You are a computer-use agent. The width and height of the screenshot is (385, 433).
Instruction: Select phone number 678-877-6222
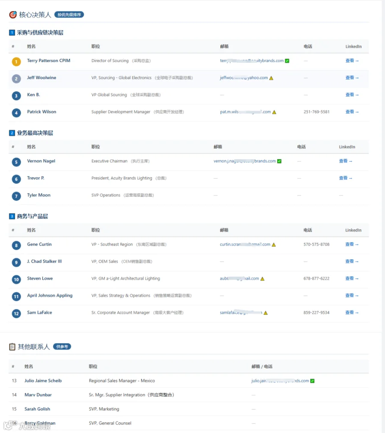point(317,279)
